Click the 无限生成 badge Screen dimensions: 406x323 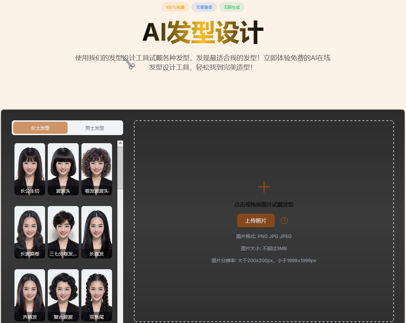(232, 7)
